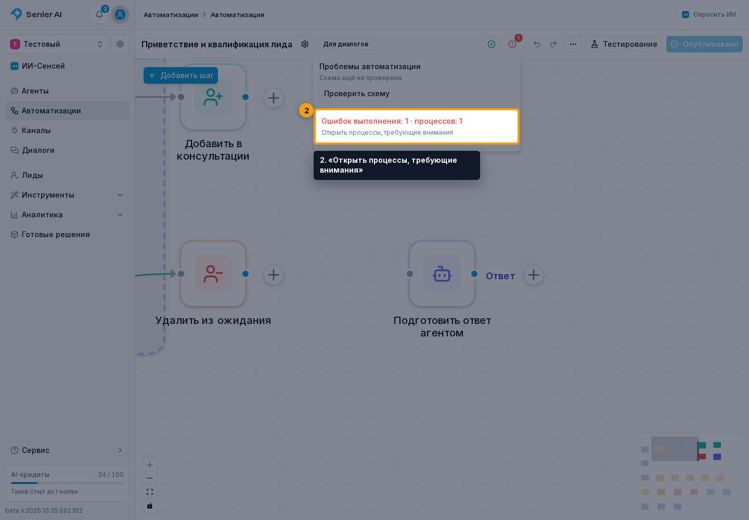This screenshot has height=520, width=749.
Task: Select the Подготовить ответ агентом node
Action: (x=442, y=274)
